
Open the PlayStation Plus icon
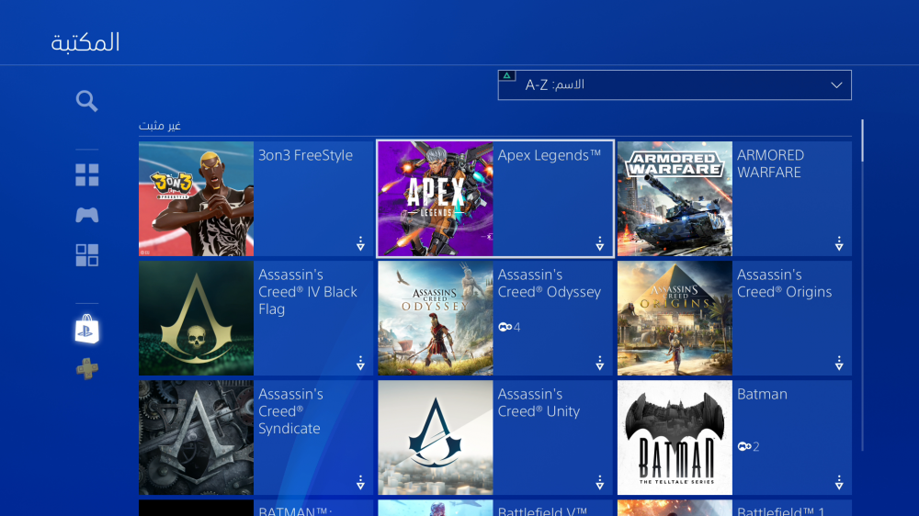point(86,368)
